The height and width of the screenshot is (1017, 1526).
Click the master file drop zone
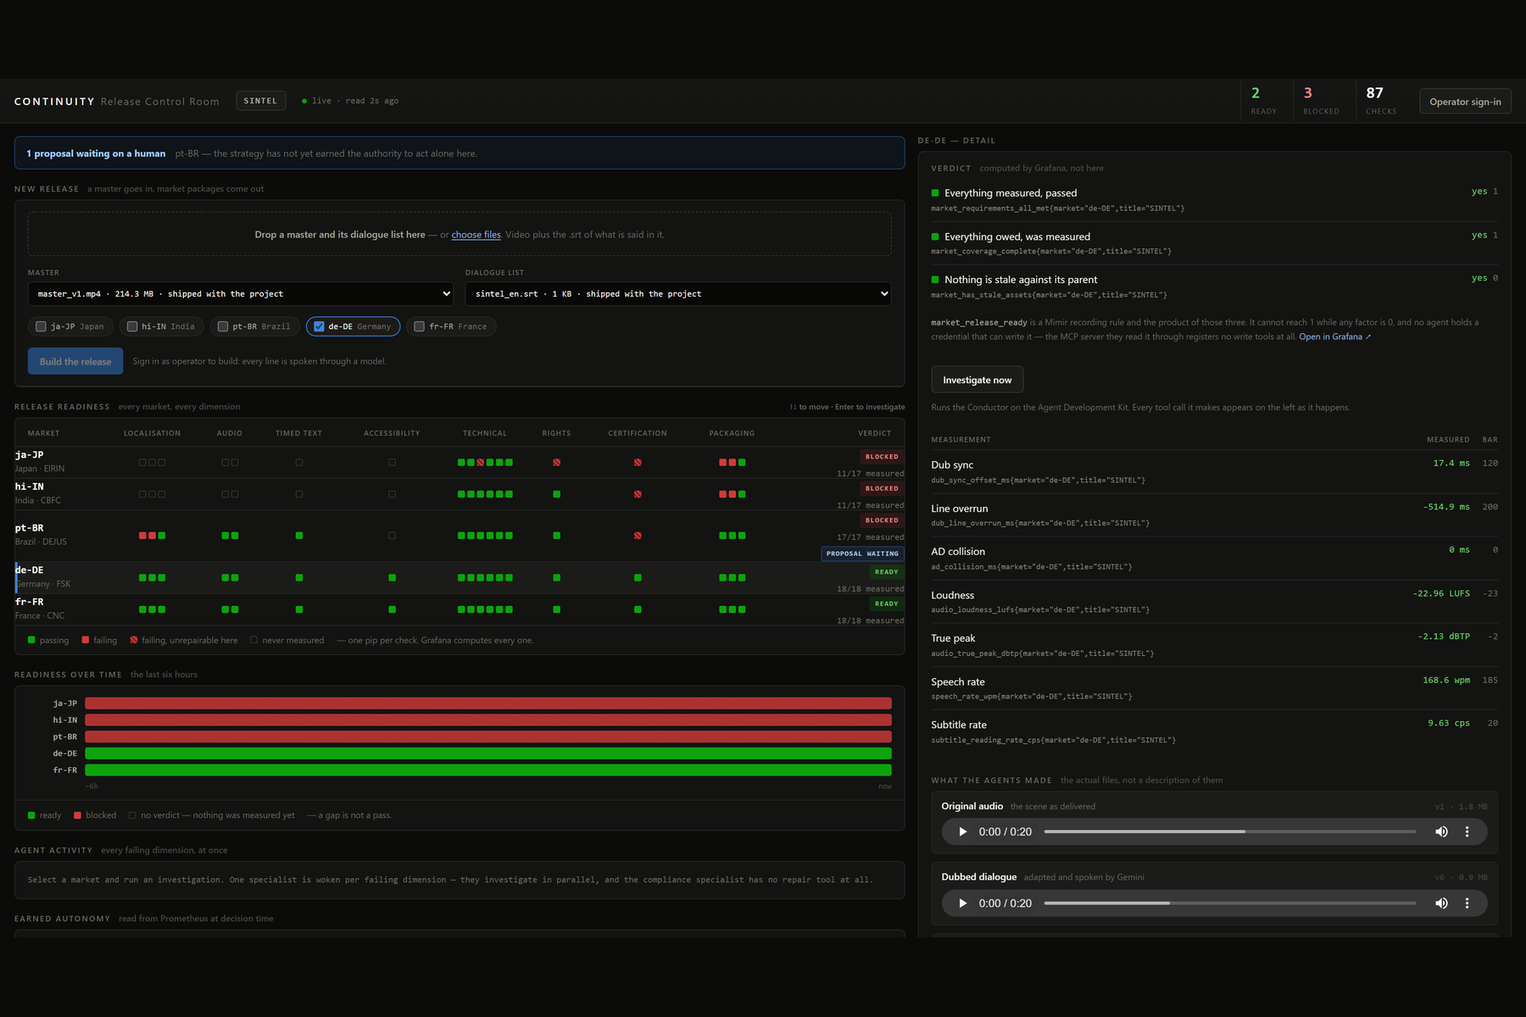coord(459,234)
